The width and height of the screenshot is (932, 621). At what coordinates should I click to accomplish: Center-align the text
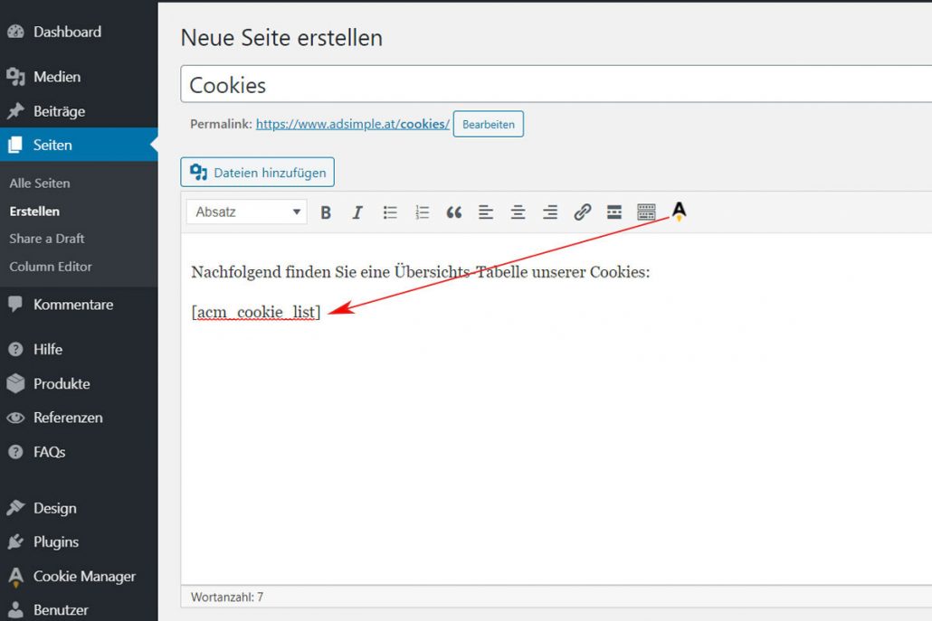(518, 212)
